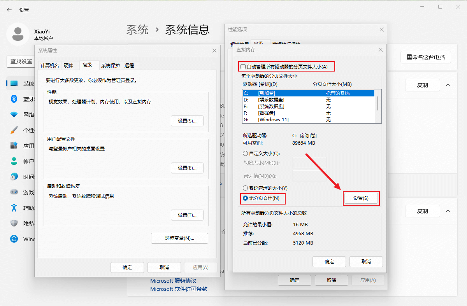Select the 自定义大小 radio button

[x=245, y=153]
